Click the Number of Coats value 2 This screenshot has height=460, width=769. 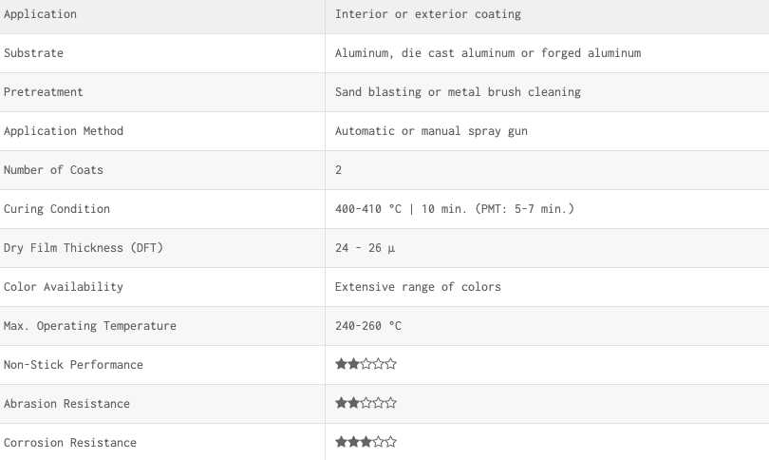click(338, 170)
